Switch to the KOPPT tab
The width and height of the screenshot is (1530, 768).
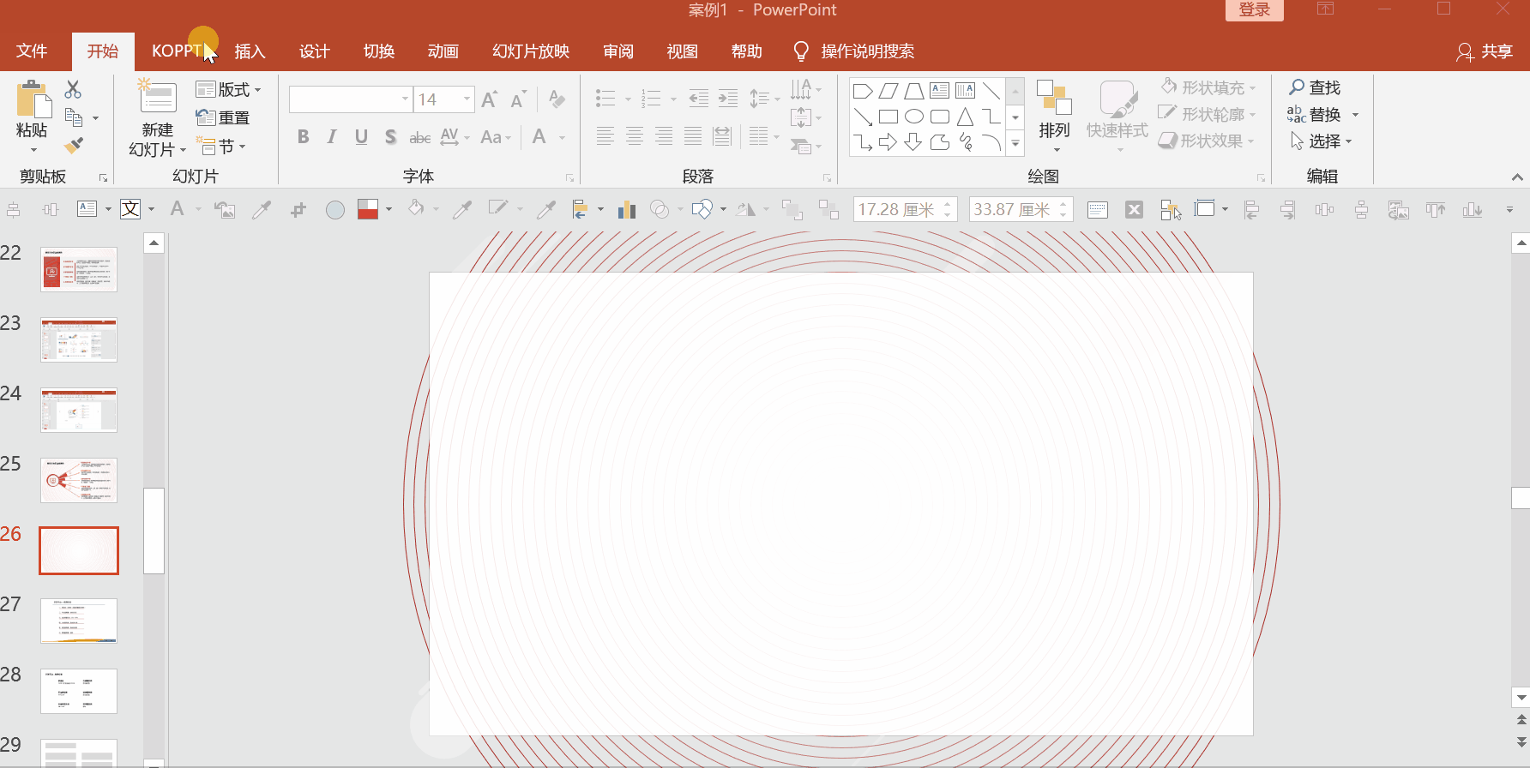[x=177, y=51]
